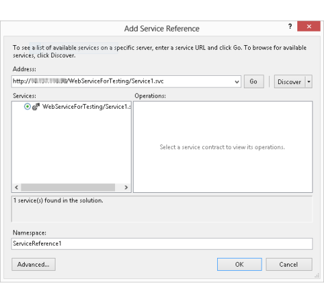Click the Services list left scroll arrow
This screenshot has height=303, width=324.
(16, 187)
